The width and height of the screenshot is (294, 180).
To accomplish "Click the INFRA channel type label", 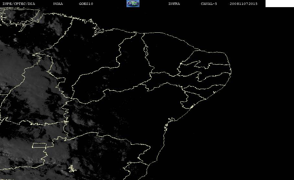I will [174, 4].
